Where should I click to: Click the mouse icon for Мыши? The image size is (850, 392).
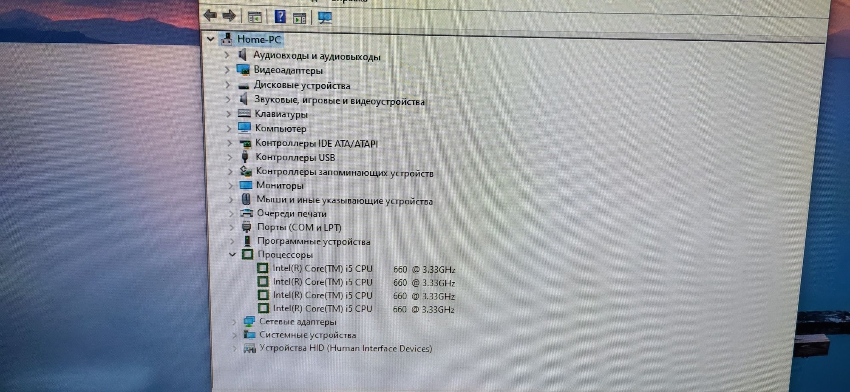(x=246, y=199)
